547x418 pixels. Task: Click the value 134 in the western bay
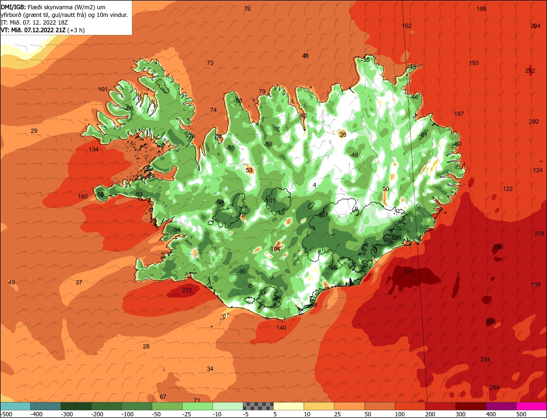pos(94,149)
